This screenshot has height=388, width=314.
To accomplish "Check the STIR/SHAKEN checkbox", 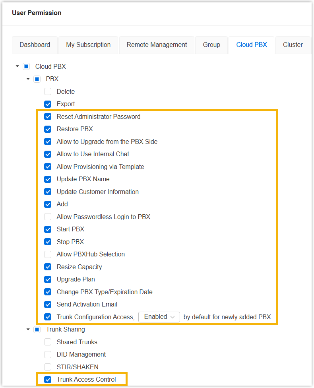I will click(x=48, y=367).
